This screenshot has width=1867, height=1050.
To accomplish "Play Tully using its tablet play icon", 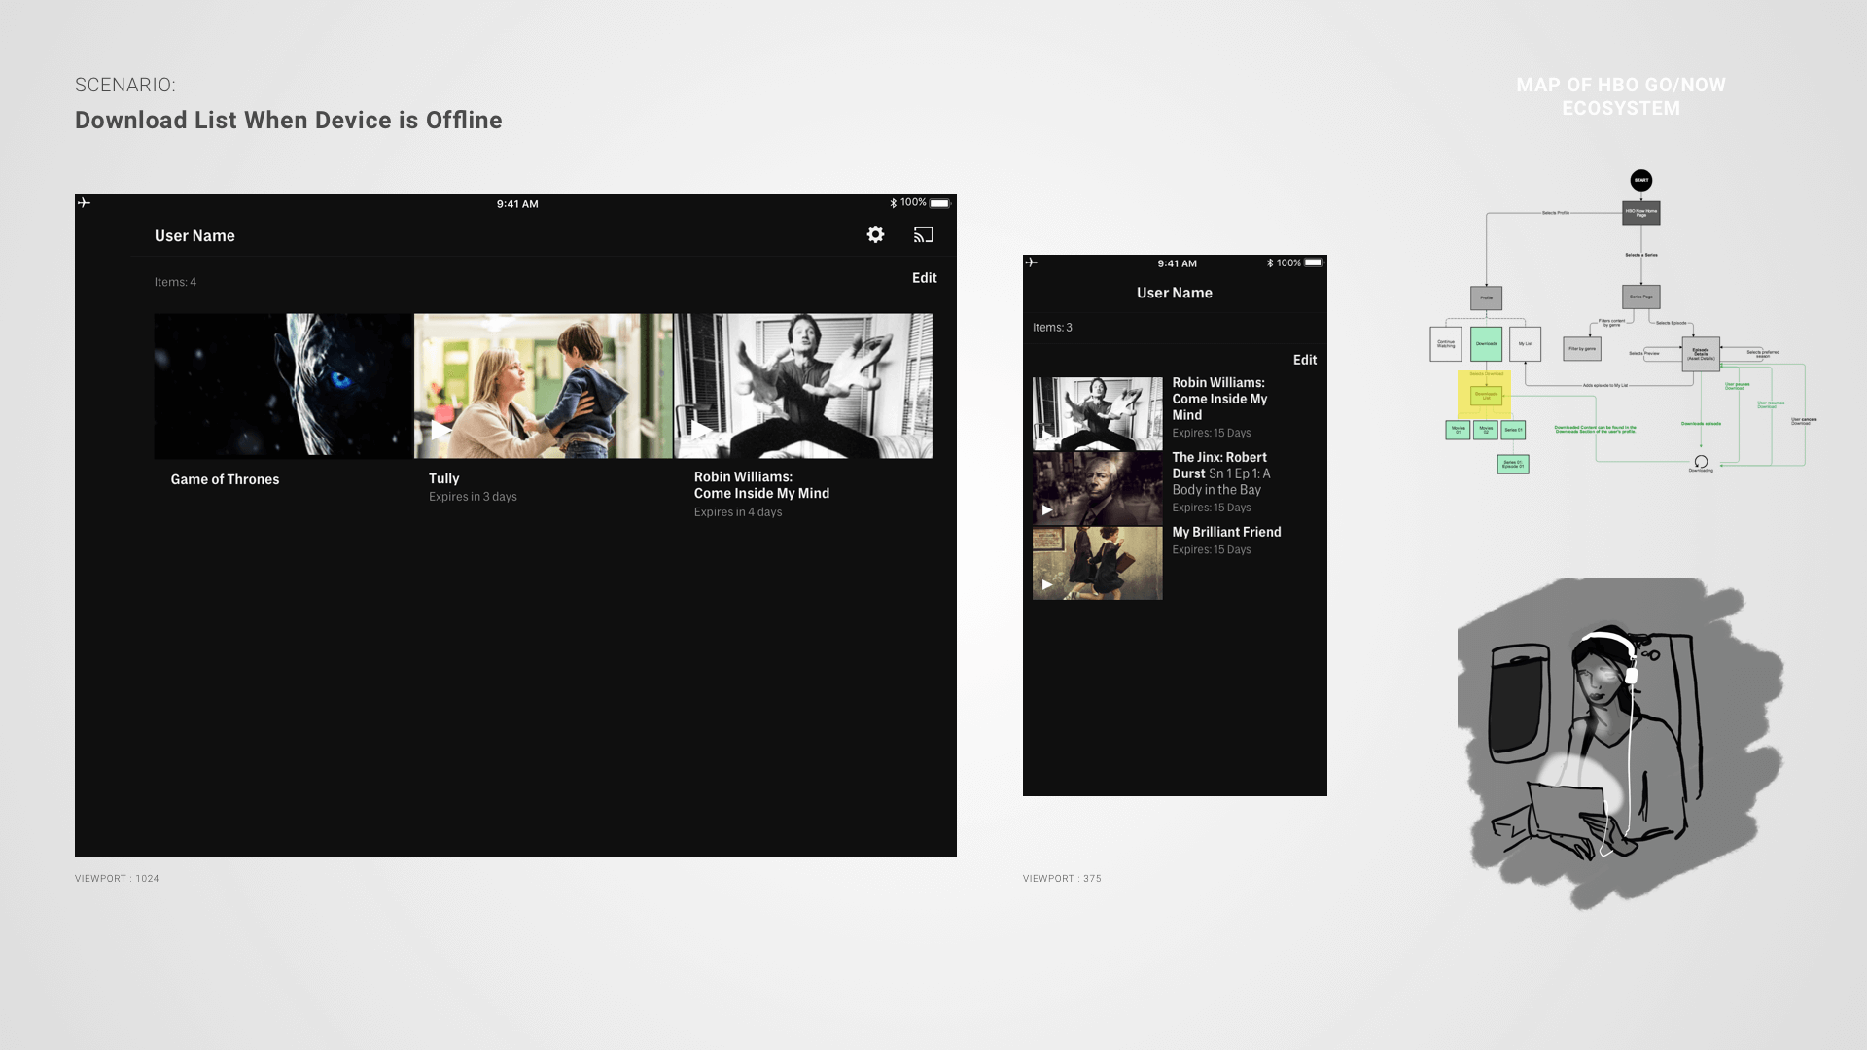I will (x=440, y=430).
